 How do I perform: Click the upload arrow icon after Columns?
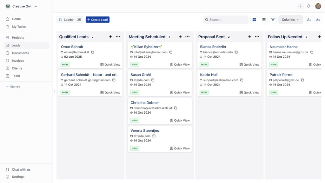[x=308, y=20]
